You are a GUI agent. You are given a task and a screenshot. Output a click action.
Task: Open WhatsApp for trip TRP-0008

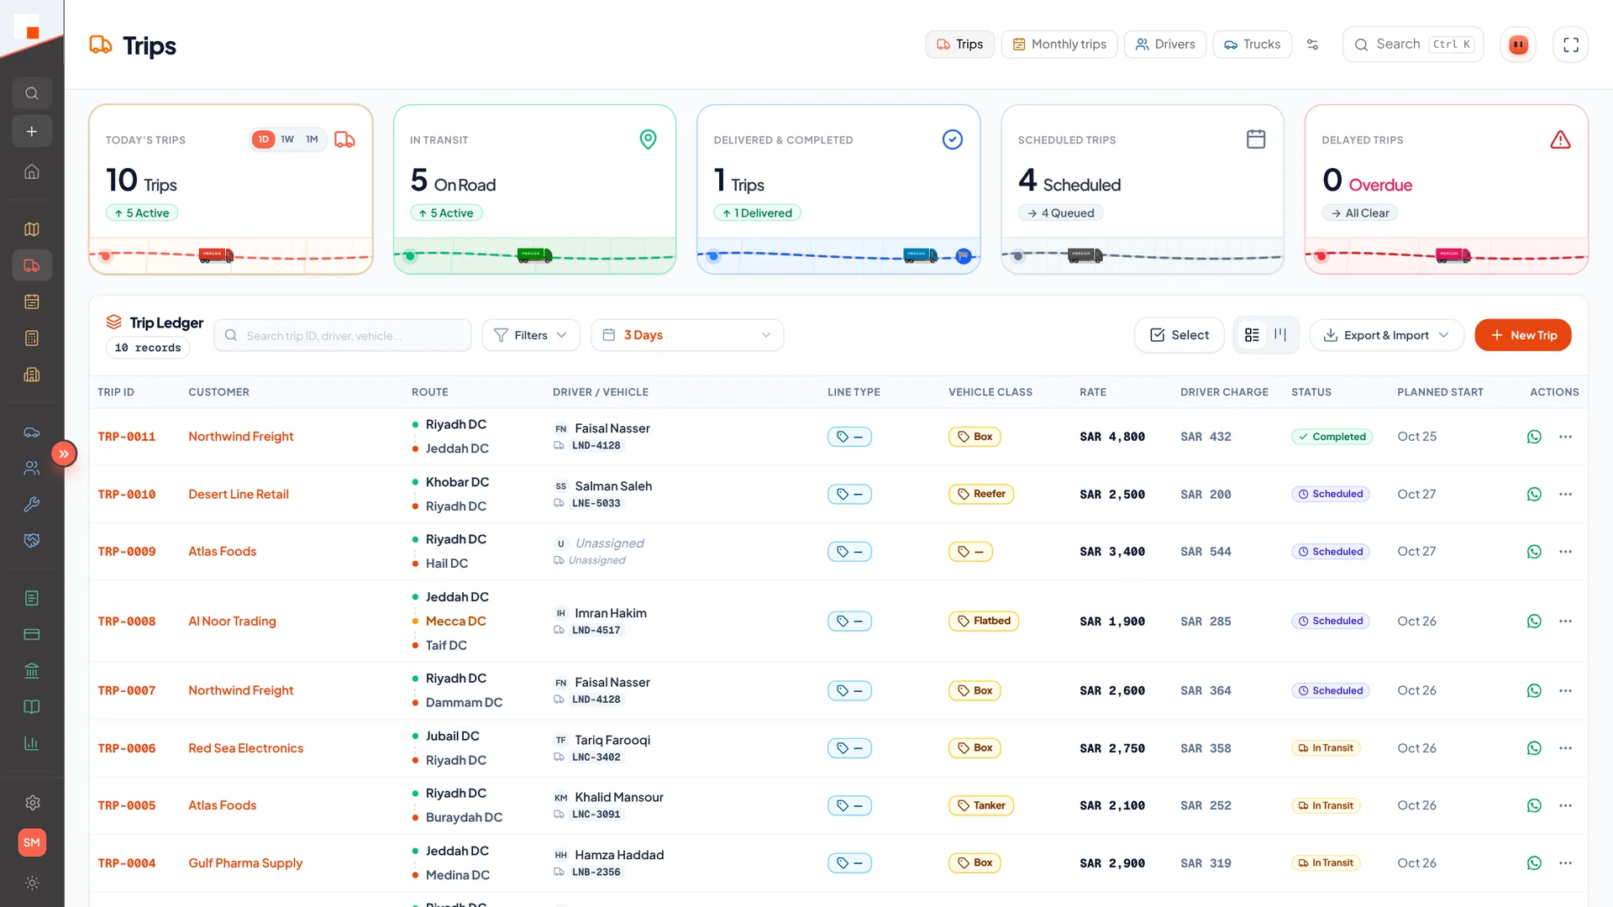tap(1534, 621)
